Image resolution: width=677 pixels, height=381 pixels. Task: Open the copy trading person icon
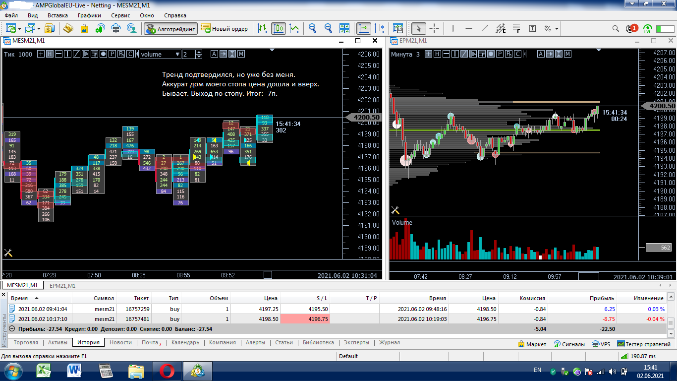coord(132,28)
